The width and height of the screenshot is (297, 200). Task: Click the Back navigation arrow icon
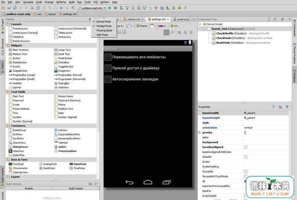pyautogui.click(x=61, y=8)
